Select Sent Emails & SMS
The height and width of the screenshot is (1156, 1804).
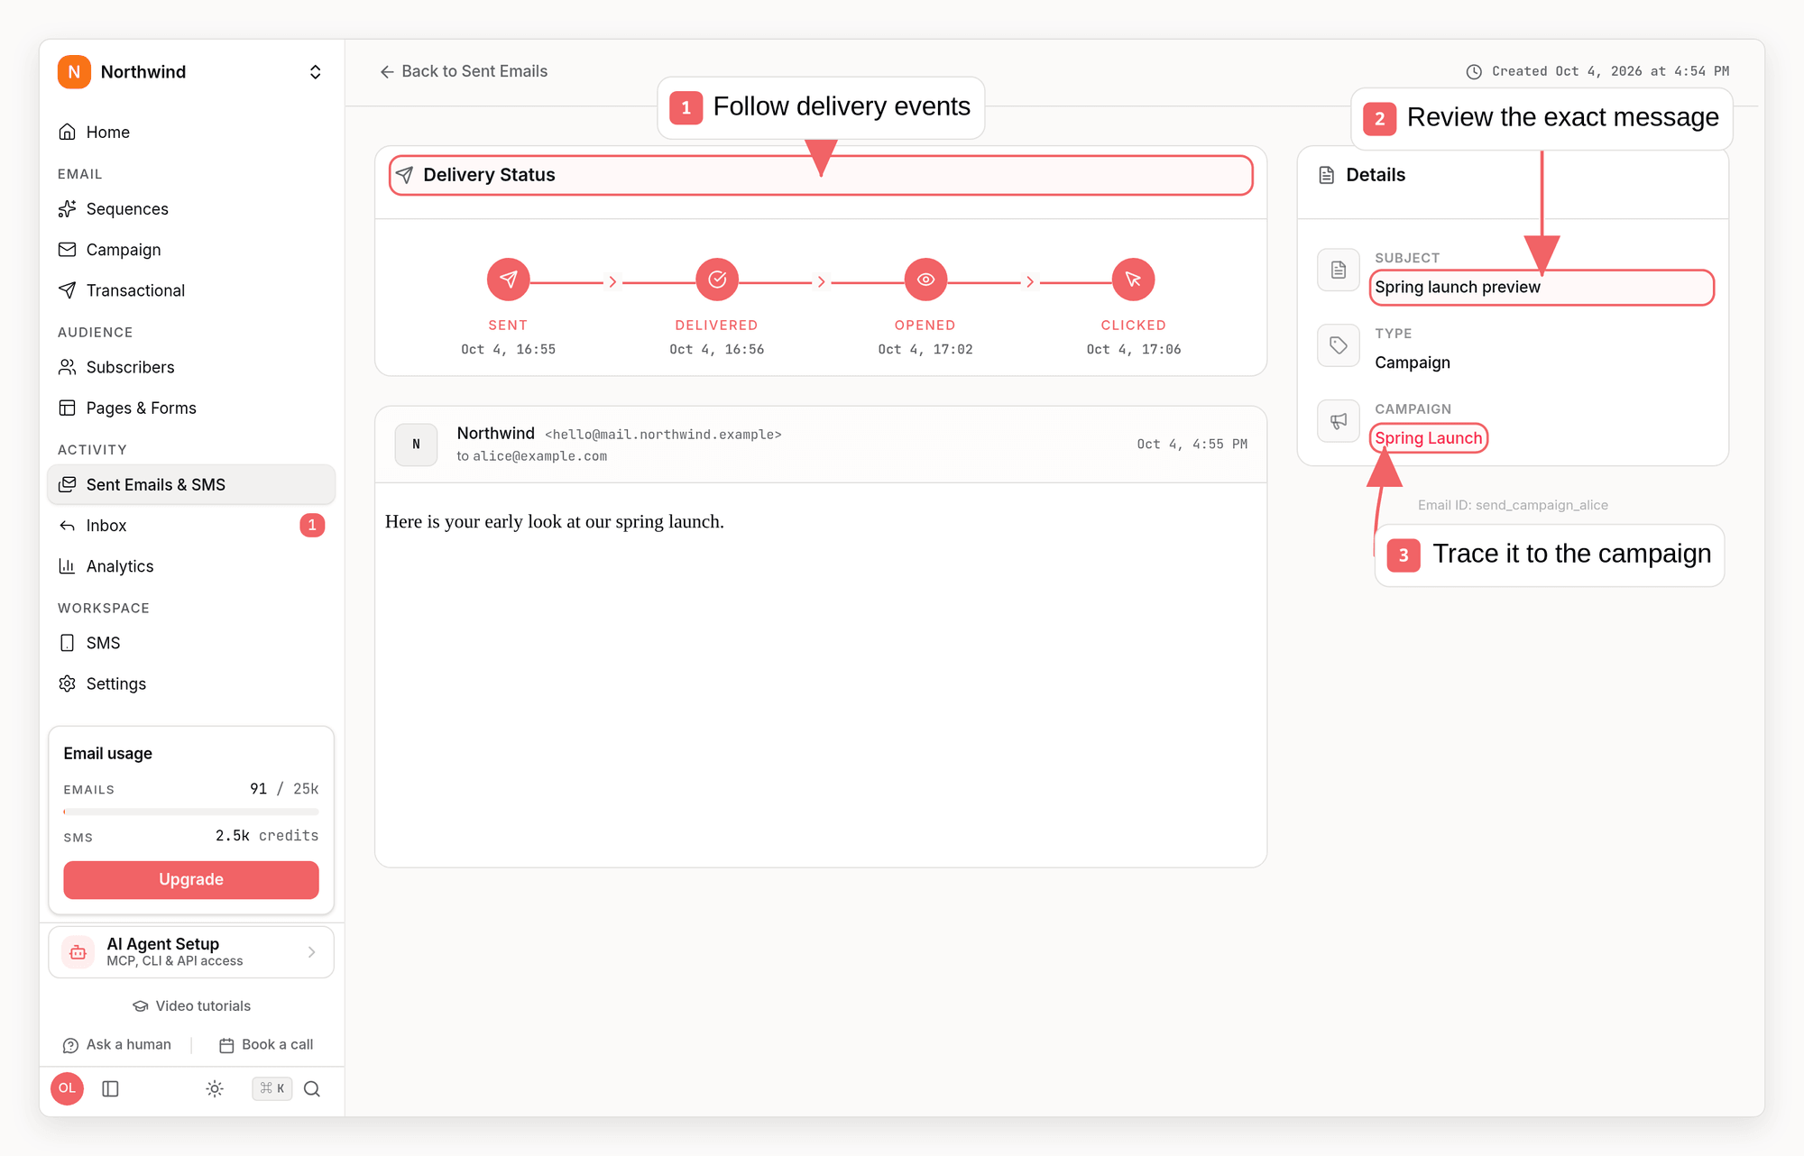191,484
